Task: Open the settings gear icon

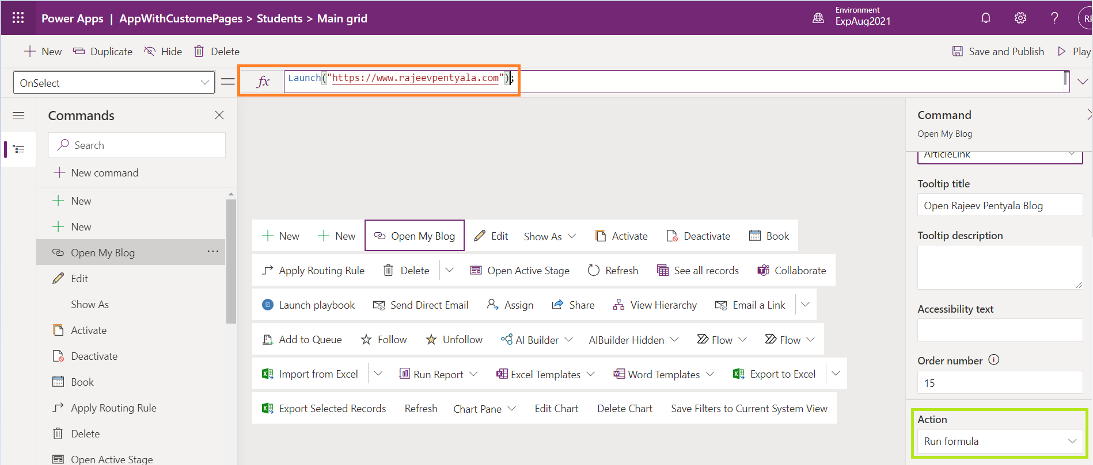Action: pos(1020,18)
